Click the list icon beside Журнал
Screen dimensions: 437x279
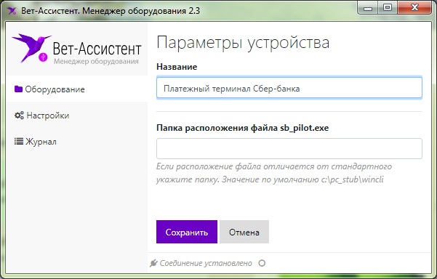coord(19,142)
